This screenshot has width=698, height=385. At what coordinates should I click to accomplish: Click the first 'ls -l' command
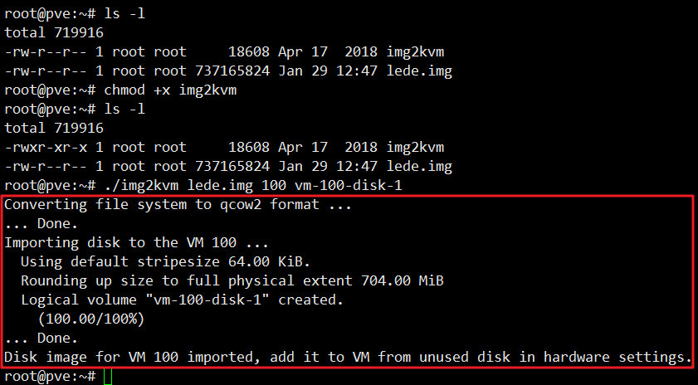124,13
